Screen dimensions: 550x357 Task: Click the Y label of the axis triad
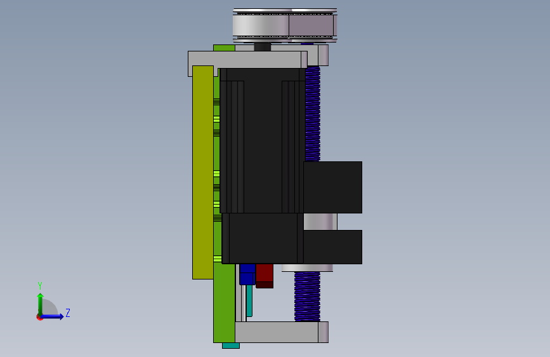(x=40, y=286)
